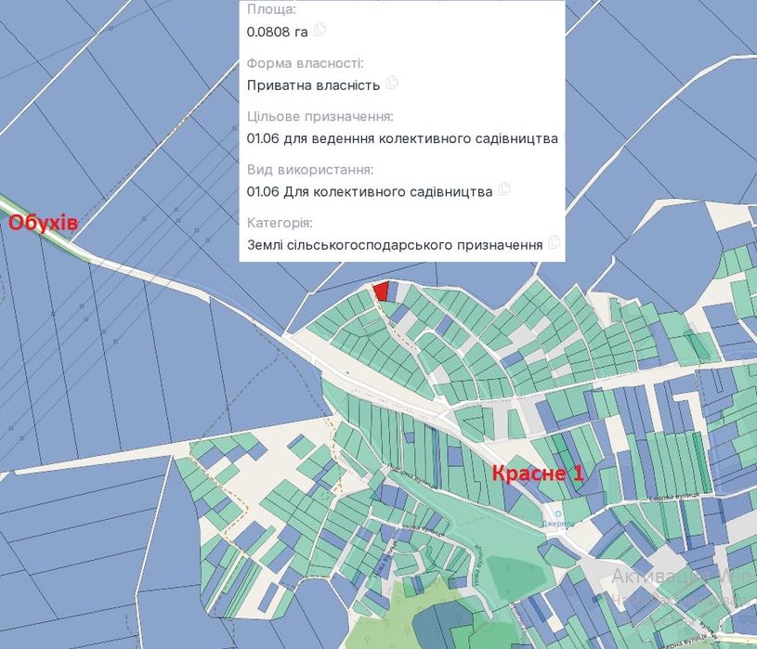The width and height of the screenshot is (757, 649).
Task: Copy the Для колективного садівництва use type
Action: 504,188
